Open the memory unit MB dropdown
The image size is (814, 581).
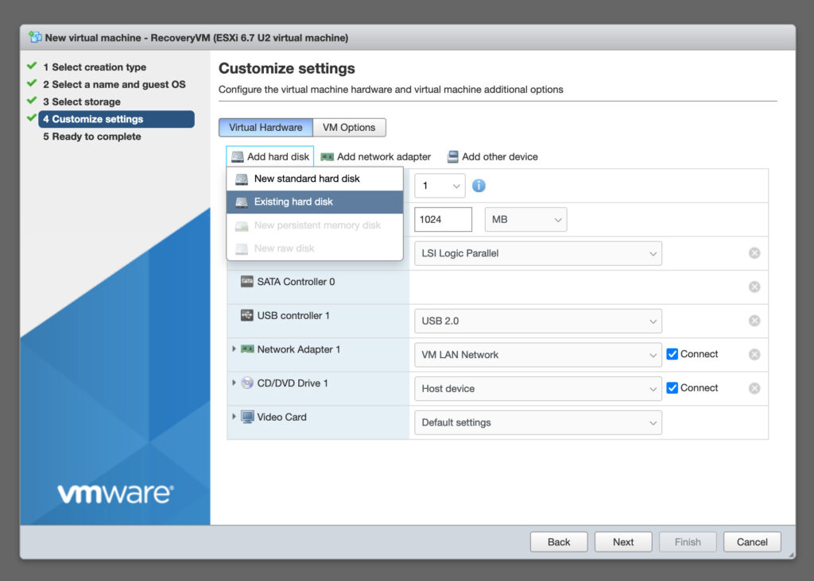coord(525,219)
